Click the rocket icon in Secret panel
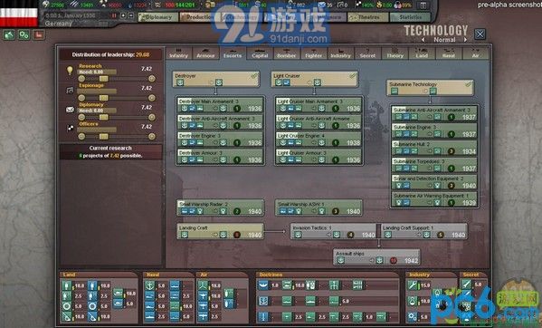542x328 pixels. 466,285
